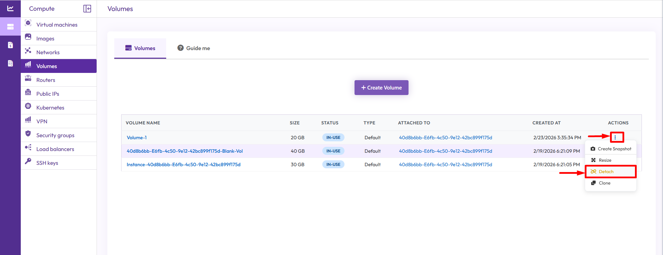Click the compute server icon in left rail
The width and height of the screenshot is (663, 255).
(10, 27)
